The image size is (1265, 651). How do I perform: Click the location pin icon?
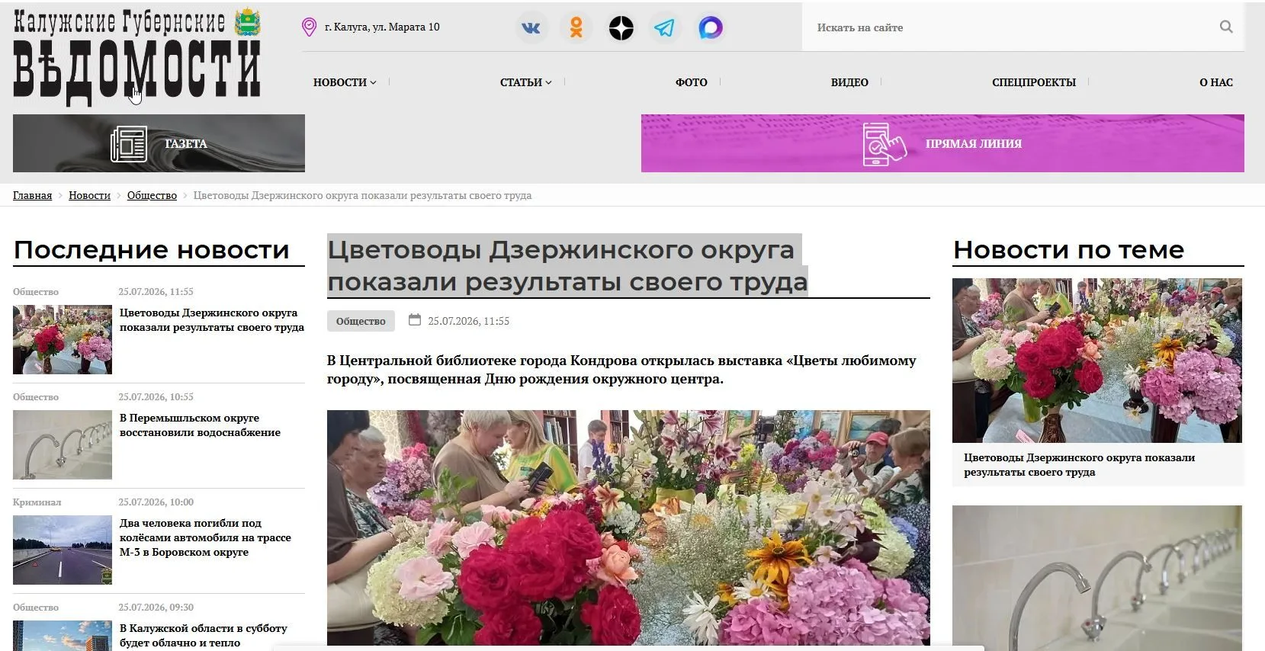click(309, 27)
